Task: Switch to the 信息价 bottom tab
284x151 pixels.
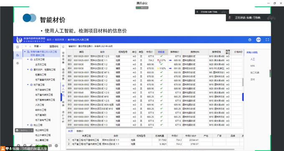Action: 80,131
